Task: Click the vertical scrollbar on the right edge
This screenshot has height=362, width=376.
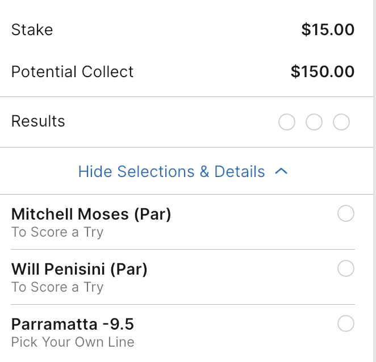Action: click(373, 170)
